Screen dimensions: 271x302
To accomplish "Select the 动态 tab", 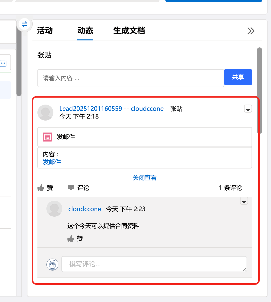I will [85, 31].
